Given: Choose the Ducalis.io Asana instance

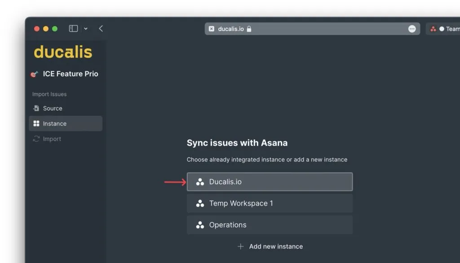Looking at the screenshot, I should coord(270,182).
